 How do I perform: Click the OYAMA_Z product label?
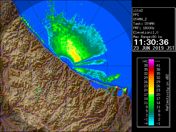click(140, 19)
